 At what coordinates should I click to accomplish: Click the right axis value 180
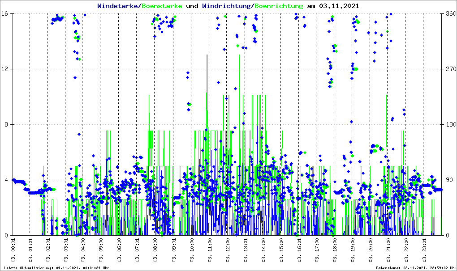coord(449,125)
